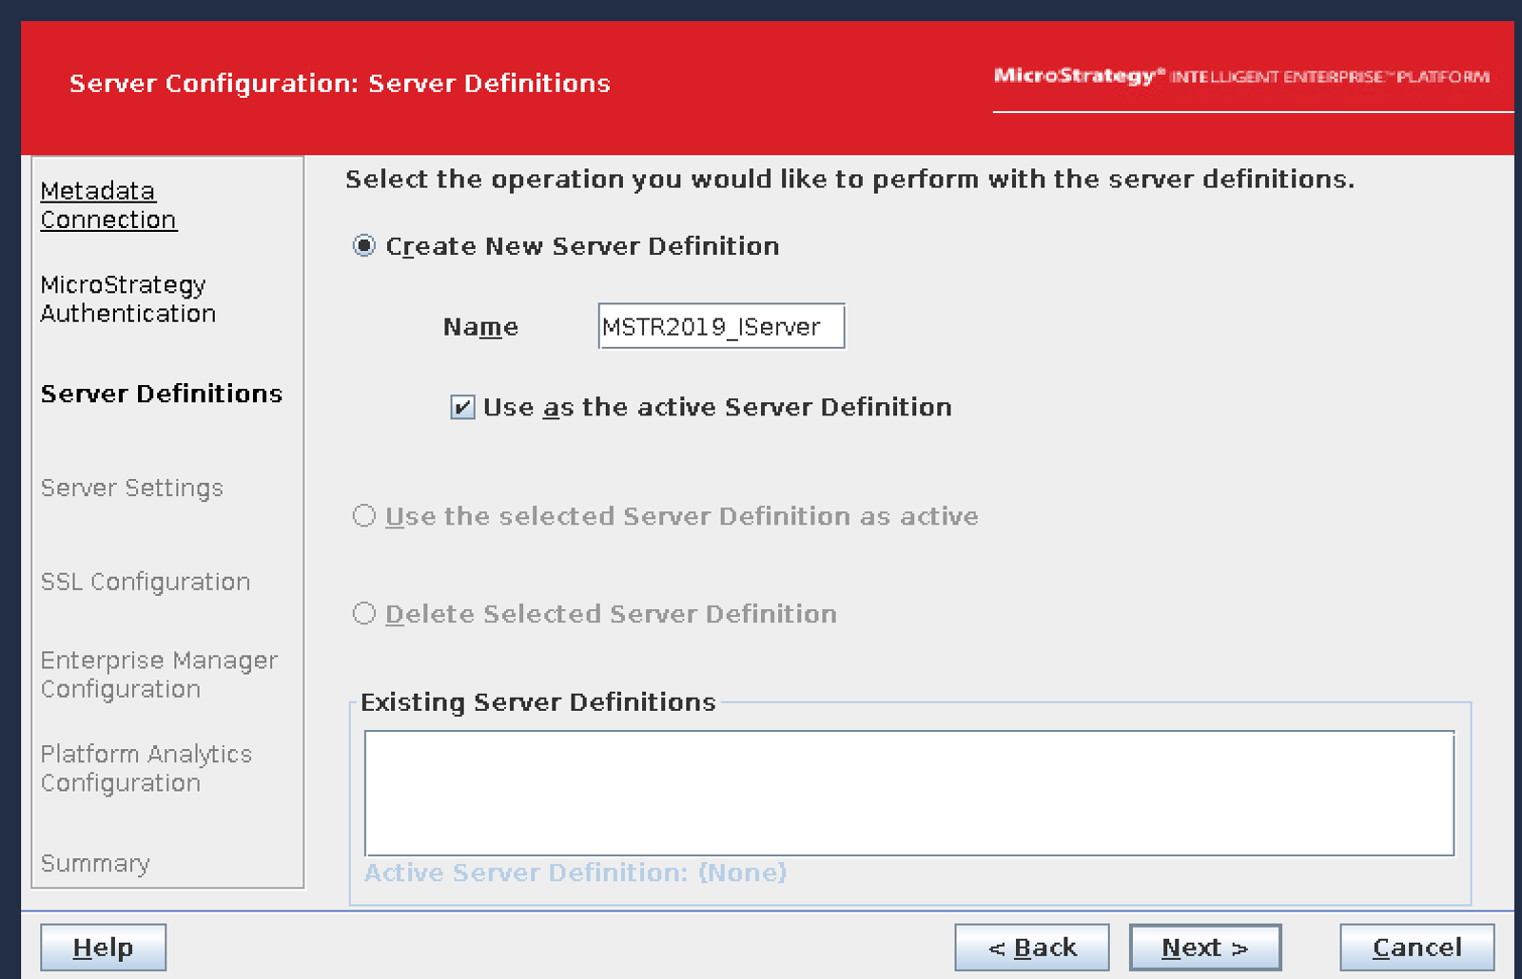The width and height of the screenshot is (1522, 979).
Task: Cancel the server configuration wizard
Action: 1416,947
